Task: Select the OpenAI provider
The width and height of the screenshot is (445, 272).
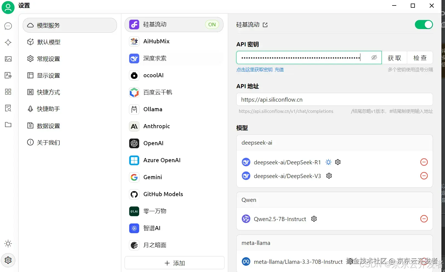Action: [x=174, y=143]
